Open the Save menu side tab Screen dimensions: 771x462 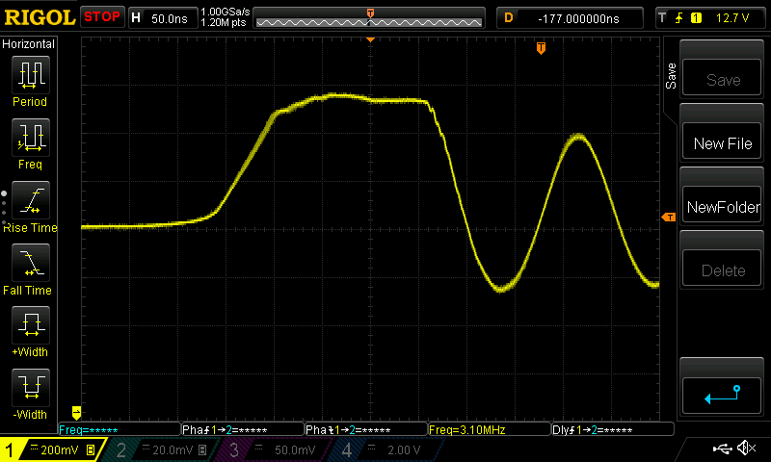671,76
